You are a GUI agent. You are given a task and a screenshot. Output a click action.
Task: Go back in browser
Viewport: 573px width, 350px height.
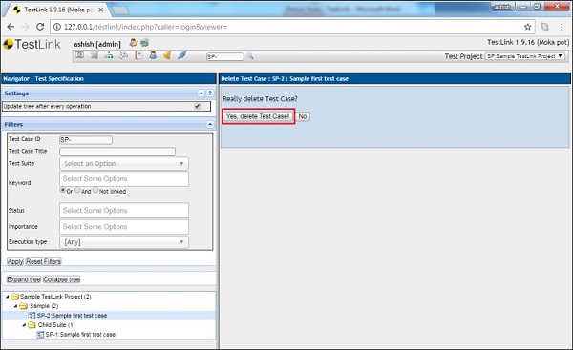coord(11,27)
